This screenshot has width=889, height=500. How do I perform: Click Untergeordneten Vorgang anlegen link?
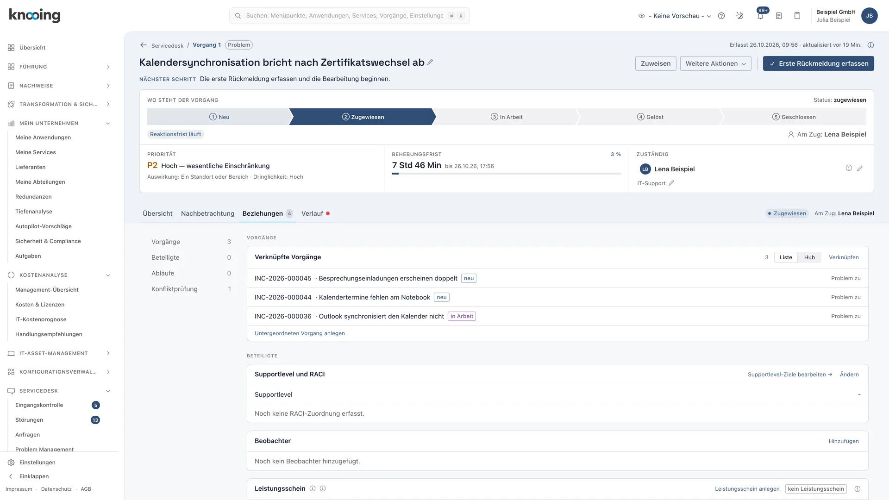coord(300,333)
